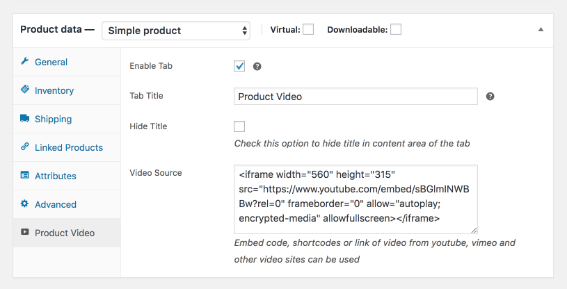The height and width of the screenshot is (289, 567).
Task: Click the Hide Title label
Action: tap(148, 126)
